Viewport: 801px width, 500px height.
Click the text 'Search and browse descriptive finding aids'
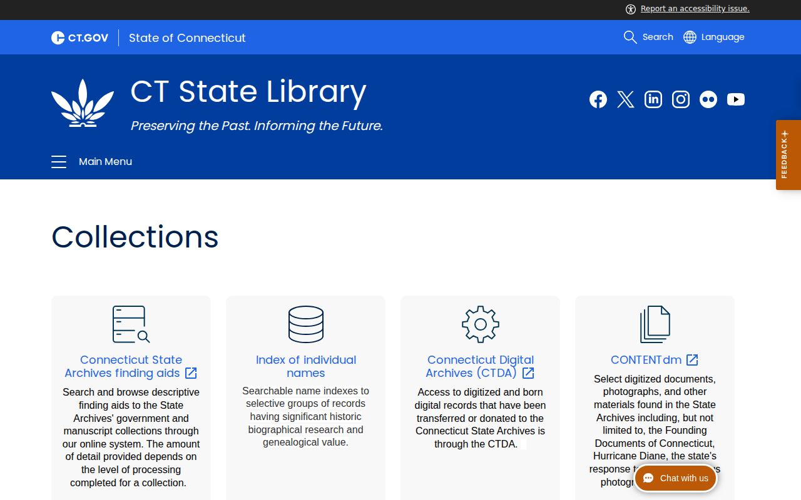[131, 437]
